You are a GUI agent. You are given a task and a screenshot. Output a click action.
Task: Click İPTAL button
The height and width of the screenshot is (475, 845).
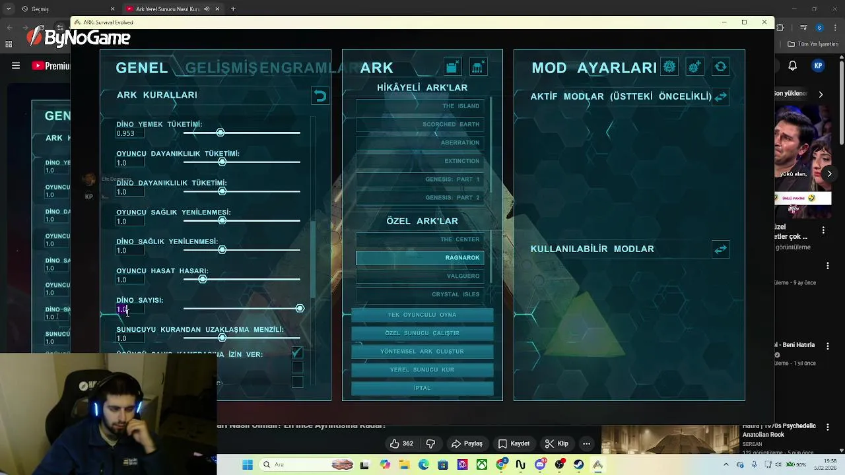(x=422, y=388)
